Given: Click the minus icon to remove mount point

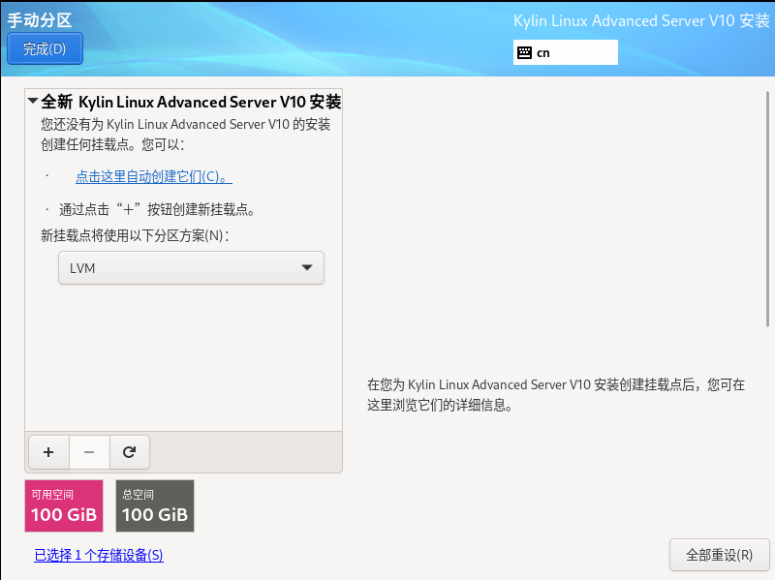Looking at the screenshot, I should coord(89,452).
